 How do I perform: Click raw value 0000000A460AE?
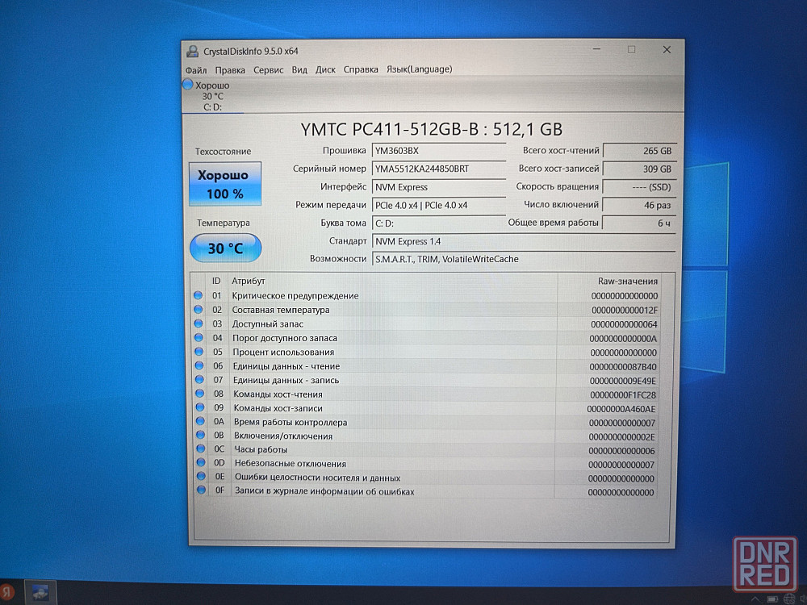click(x=621, y=409)
